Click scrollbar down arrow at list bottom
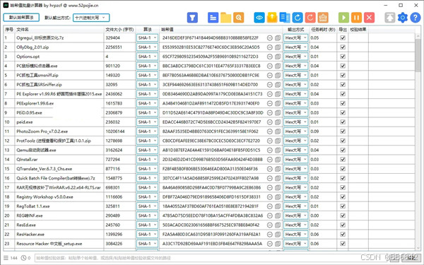 click(418, 248)
